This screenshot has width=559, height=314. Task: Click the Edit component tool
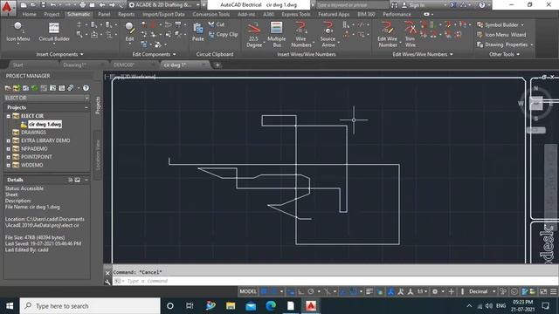point(130,32)
